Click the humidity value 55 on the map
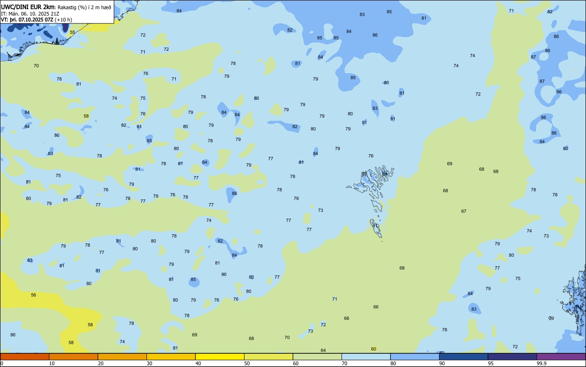The width and height of the screenshot is (586, 367). point(72,32)
